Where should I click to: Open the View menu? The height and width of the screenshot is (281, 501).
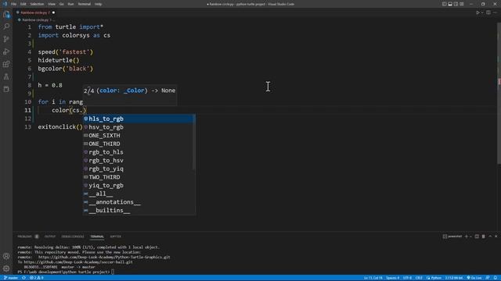click(x=52, y=4)
